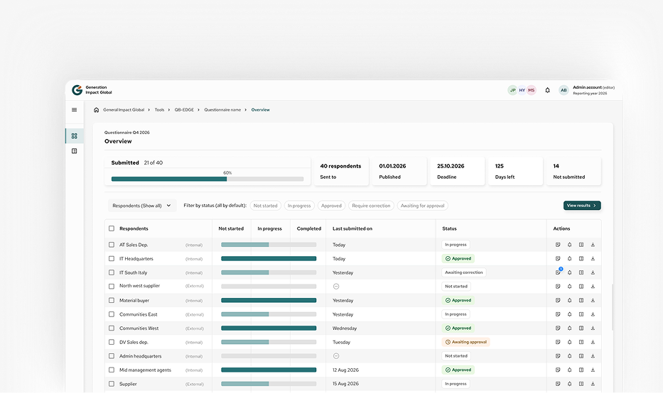Filter by In progress status
This screenshot has width=663, height=393.
point(299,206)
